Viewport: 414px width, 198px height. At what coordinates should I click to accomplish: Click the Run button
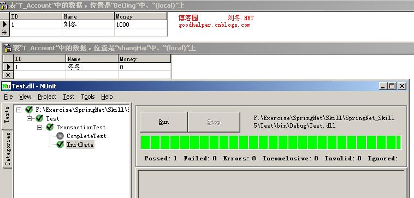(164, 122)
